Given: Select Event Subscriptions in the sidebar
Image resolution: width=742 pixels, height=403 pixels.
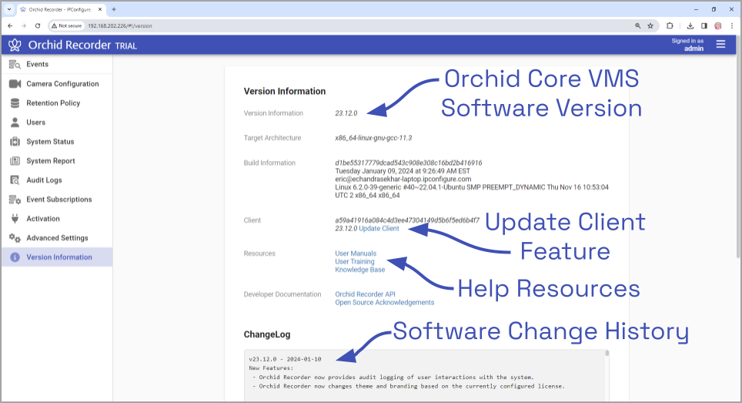Looking at the screenshot, I should pyautogui.click(x=57, y=200).
